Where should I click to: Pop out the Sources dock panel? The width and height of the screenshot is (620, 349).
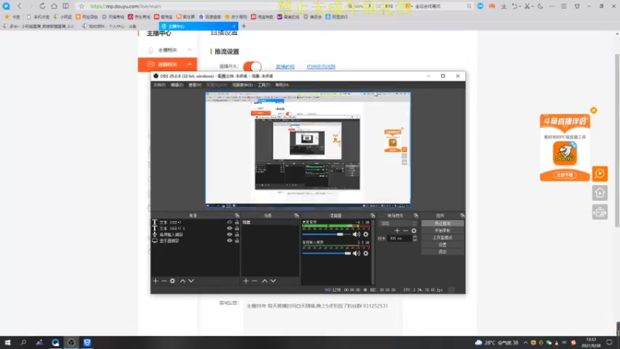[237, 216]
